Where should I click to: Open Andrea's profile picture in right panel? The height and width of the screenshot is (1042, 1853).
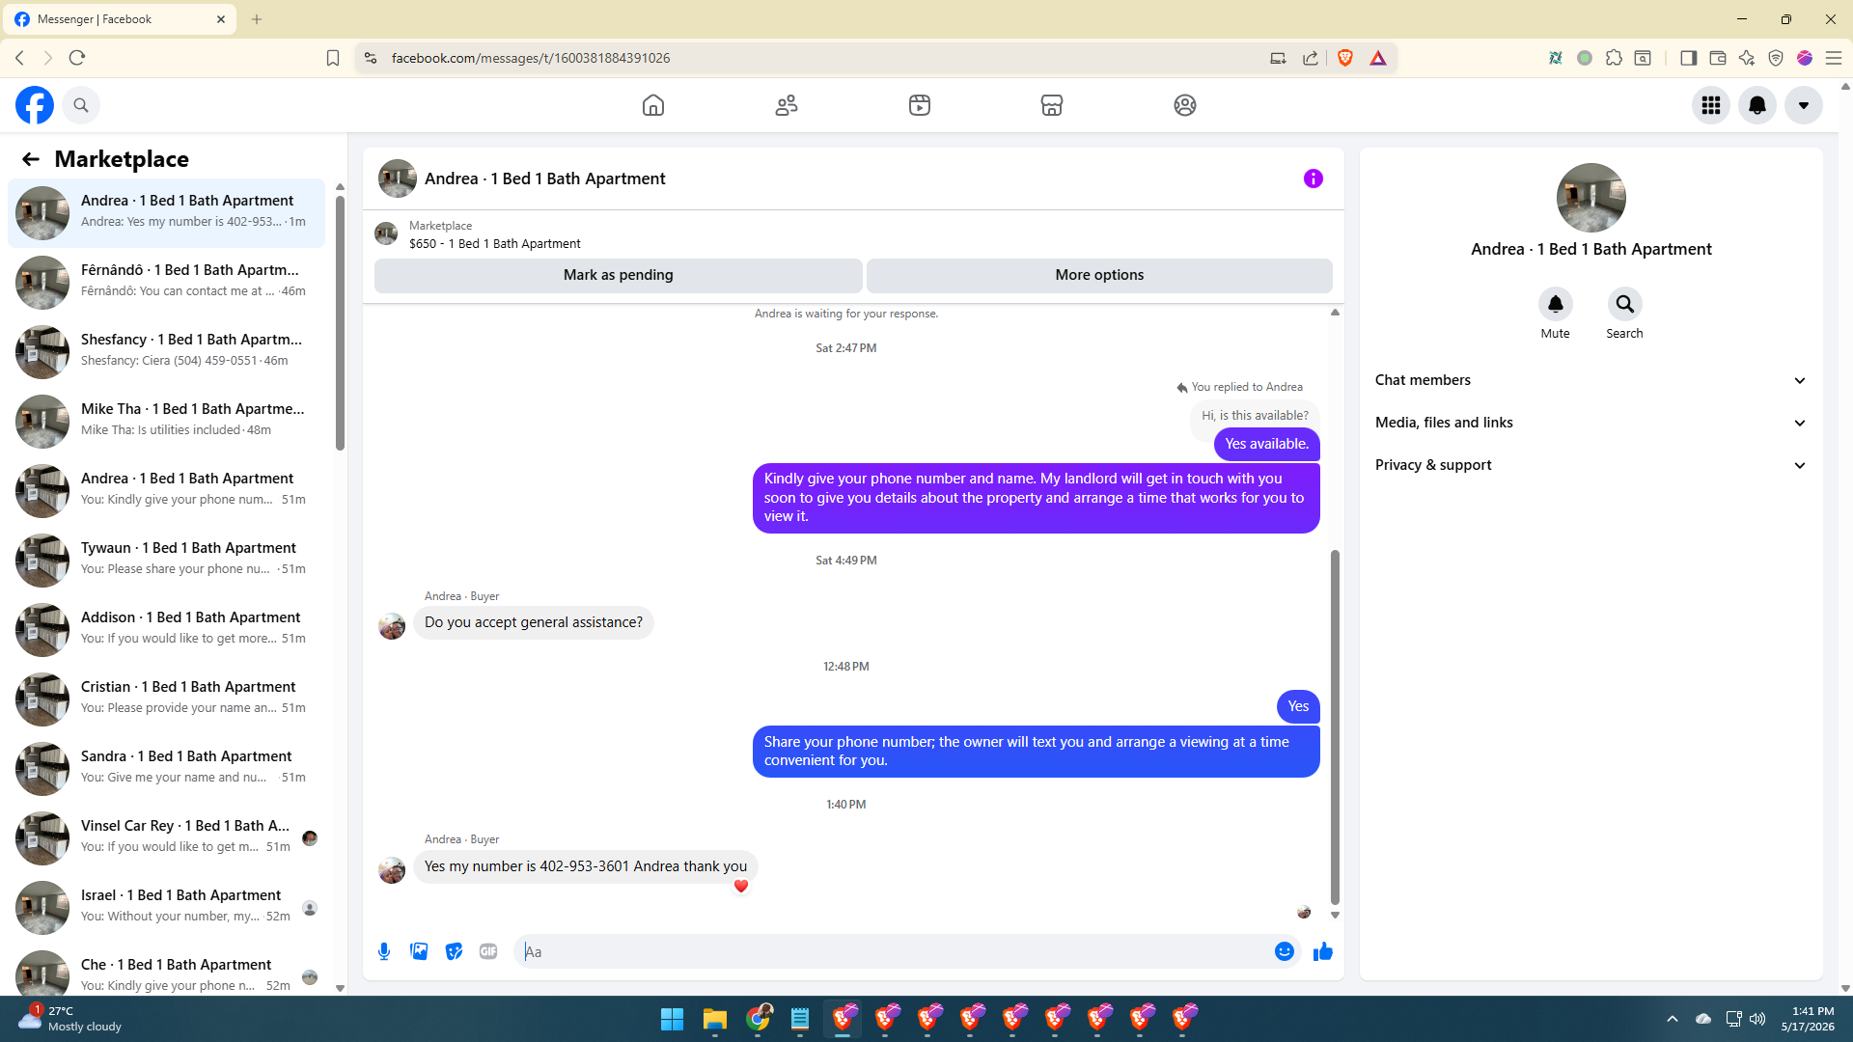coord(1591,198)
